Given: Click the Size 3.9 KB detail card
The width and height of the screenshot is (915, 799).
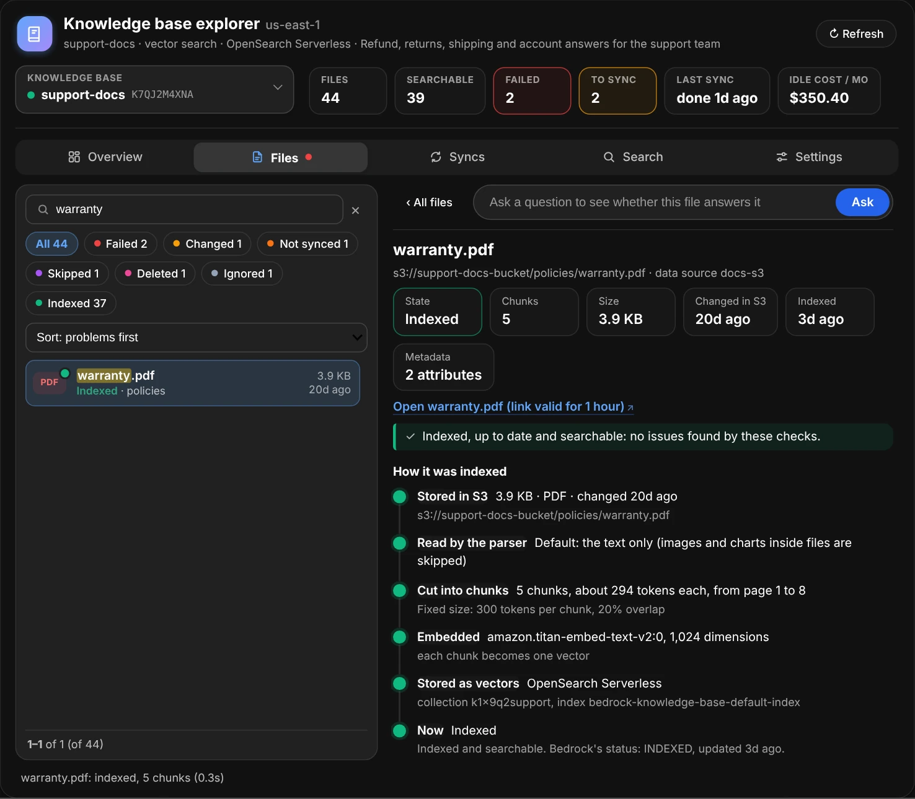Looking at the screenshot, I should coord(631,312).
